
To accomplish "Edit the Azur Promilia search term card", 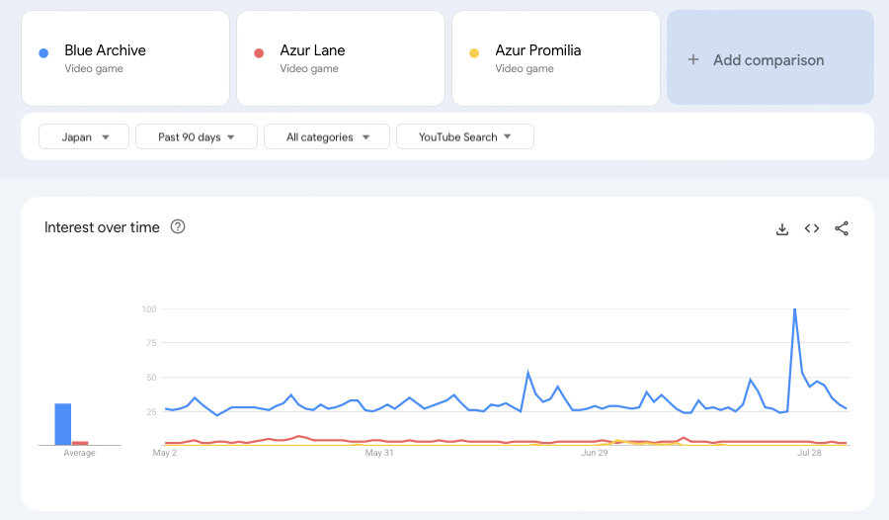I will [556, 58].
